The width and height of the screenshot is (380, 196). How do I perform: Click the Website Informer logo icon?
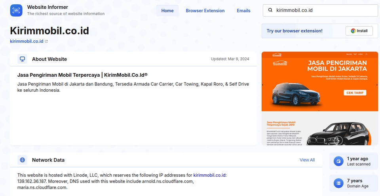pyautogui.click(x=16, y=10)
